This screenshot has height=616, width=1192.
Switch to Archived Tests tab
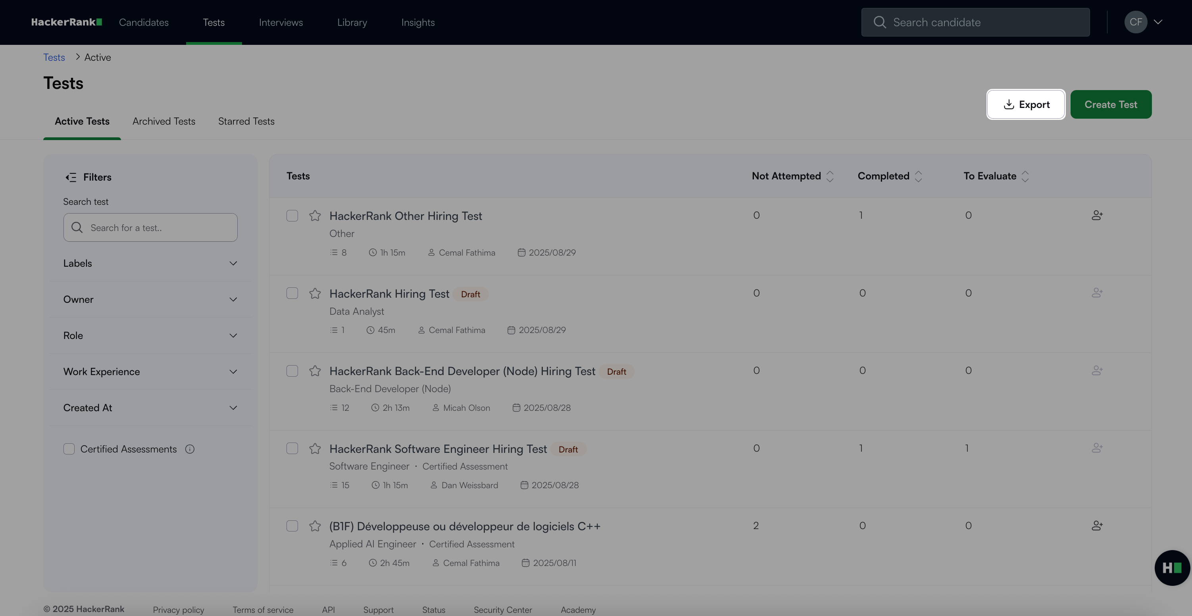(164, 121)
